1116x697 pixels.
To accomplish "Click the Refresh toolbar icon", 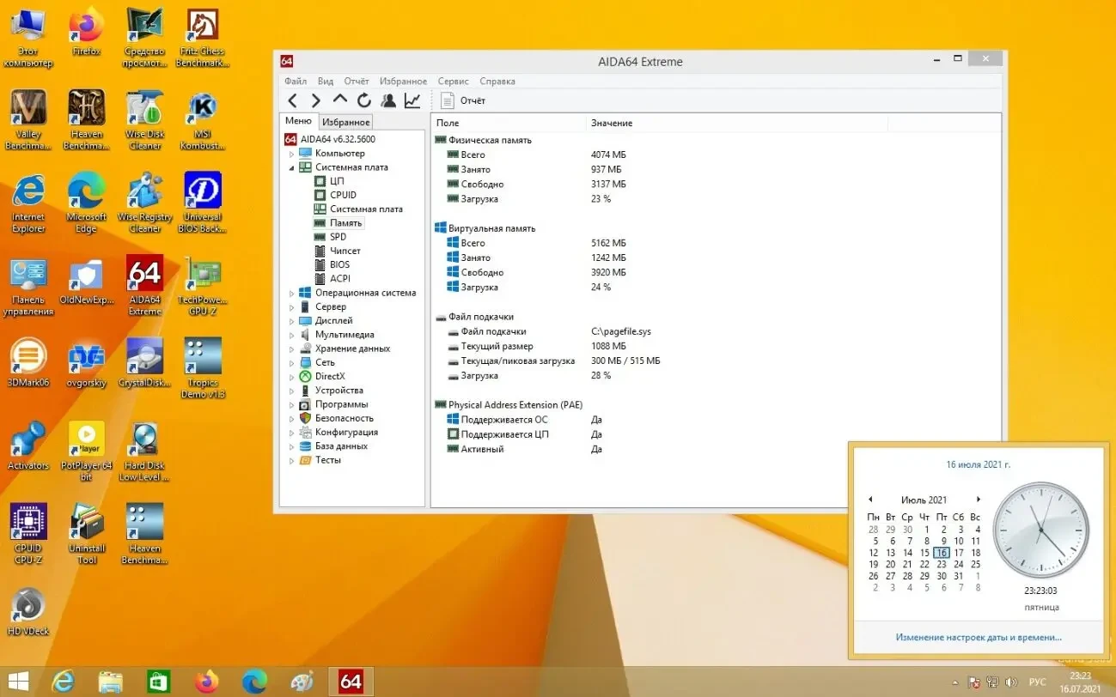I will (x=364, y=100).
